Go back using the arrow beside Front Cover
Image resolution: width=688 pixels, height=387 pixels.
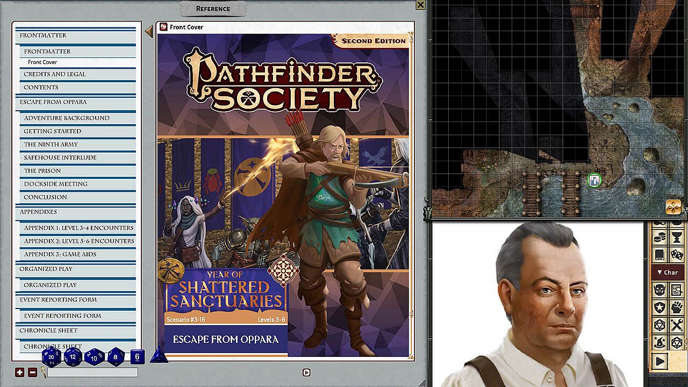(149, 32)
